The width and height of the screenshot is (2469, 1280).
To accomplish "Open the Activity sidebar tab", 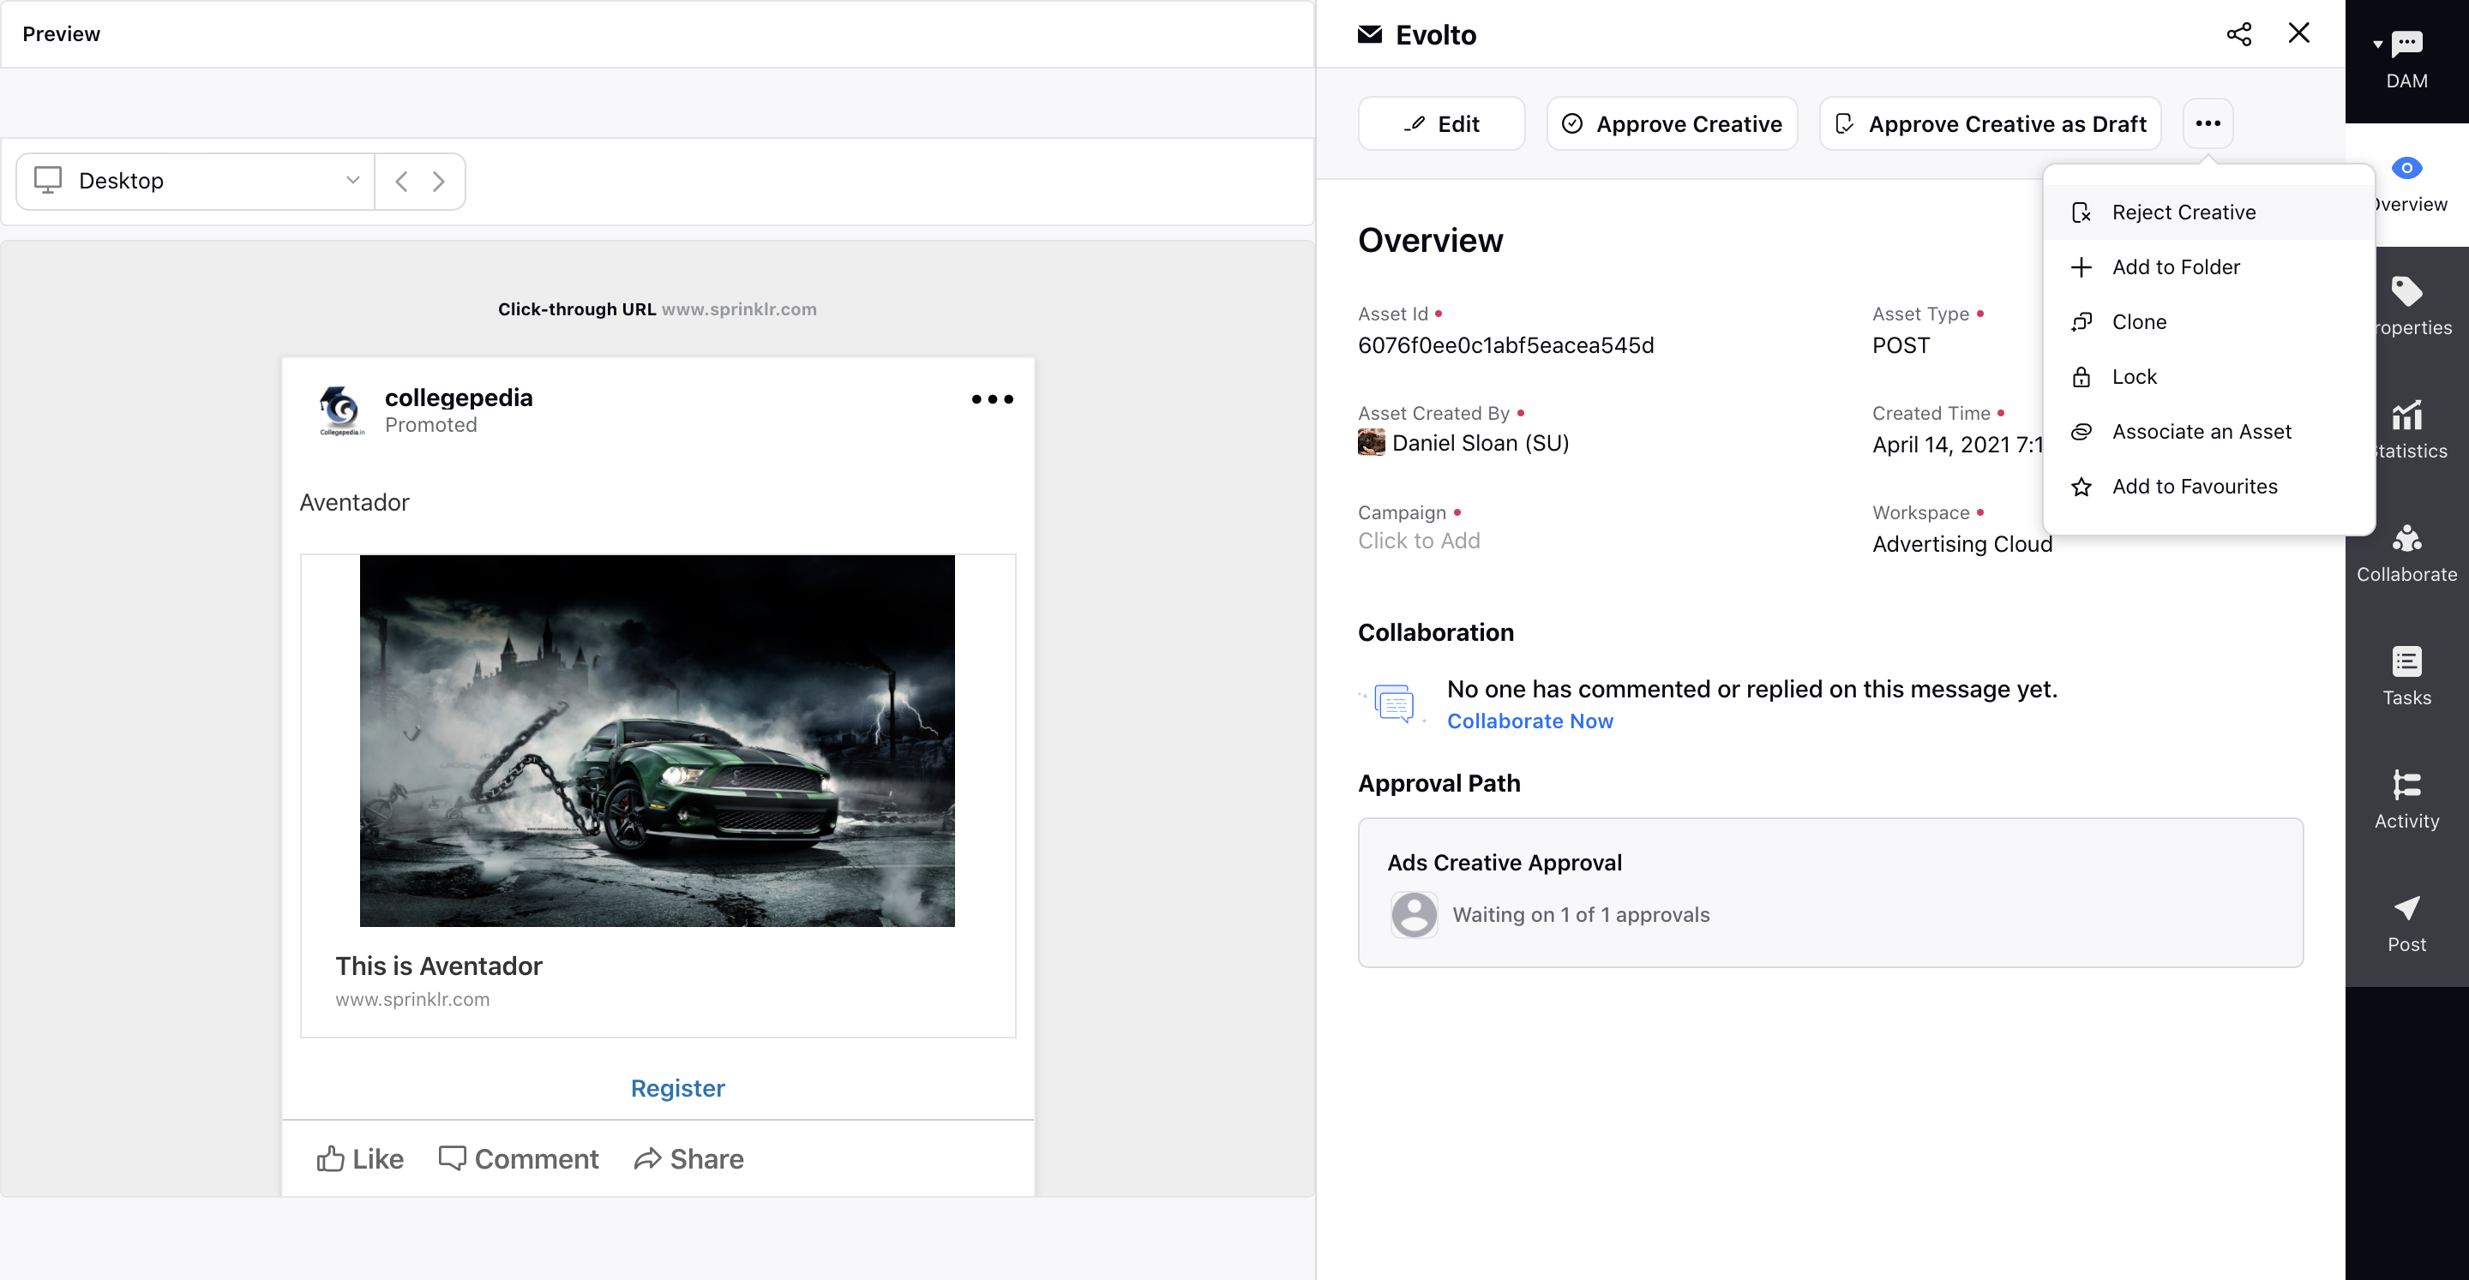I will pyautogui.click(x=2406, y=800).
